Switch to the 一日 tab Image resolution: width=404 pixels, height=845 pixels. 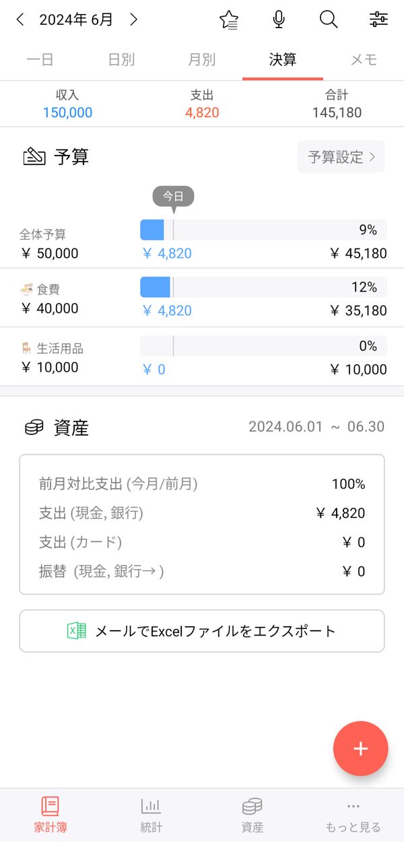(40, 60)
